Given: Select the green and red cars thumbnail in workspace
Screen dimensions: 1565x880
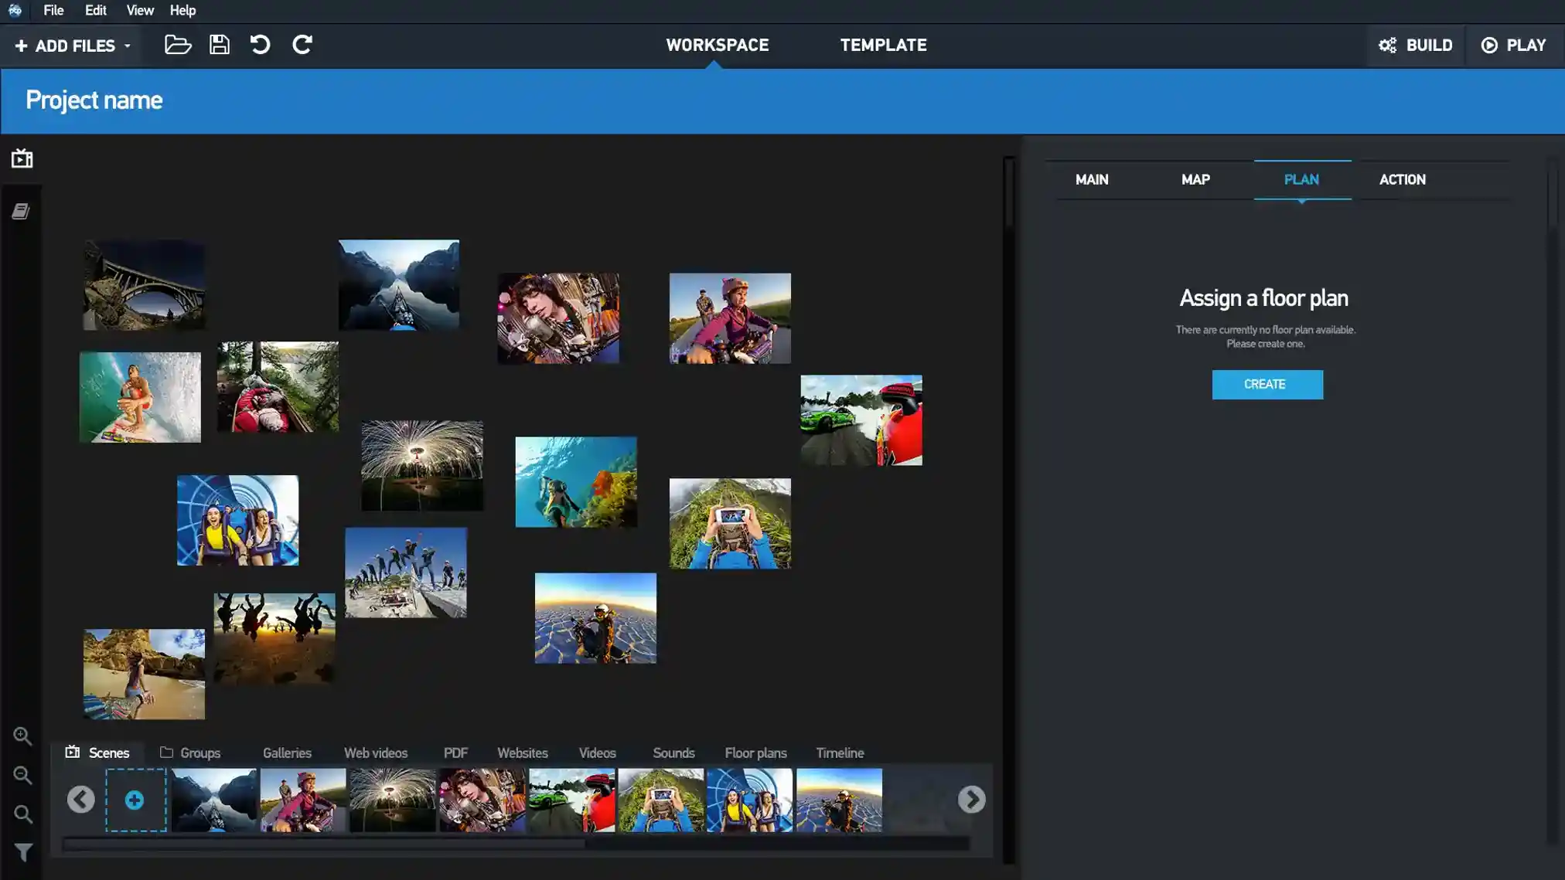Looking at the screenshot, I should click(x=861, y=420).
